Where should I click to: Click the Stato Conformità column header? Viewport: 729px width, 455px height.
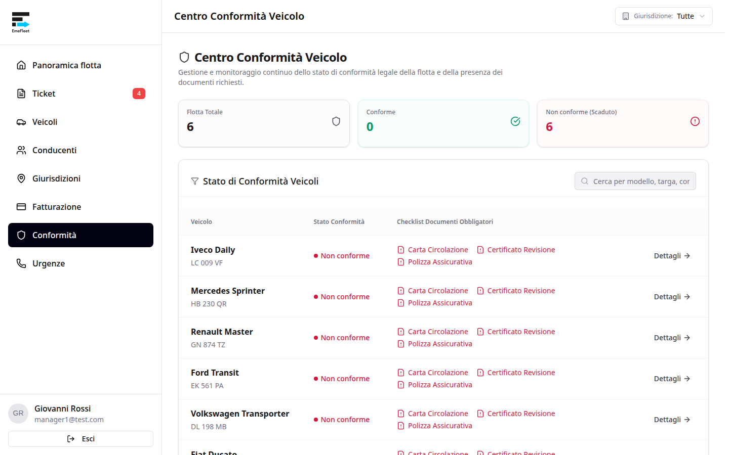[339, 222]
